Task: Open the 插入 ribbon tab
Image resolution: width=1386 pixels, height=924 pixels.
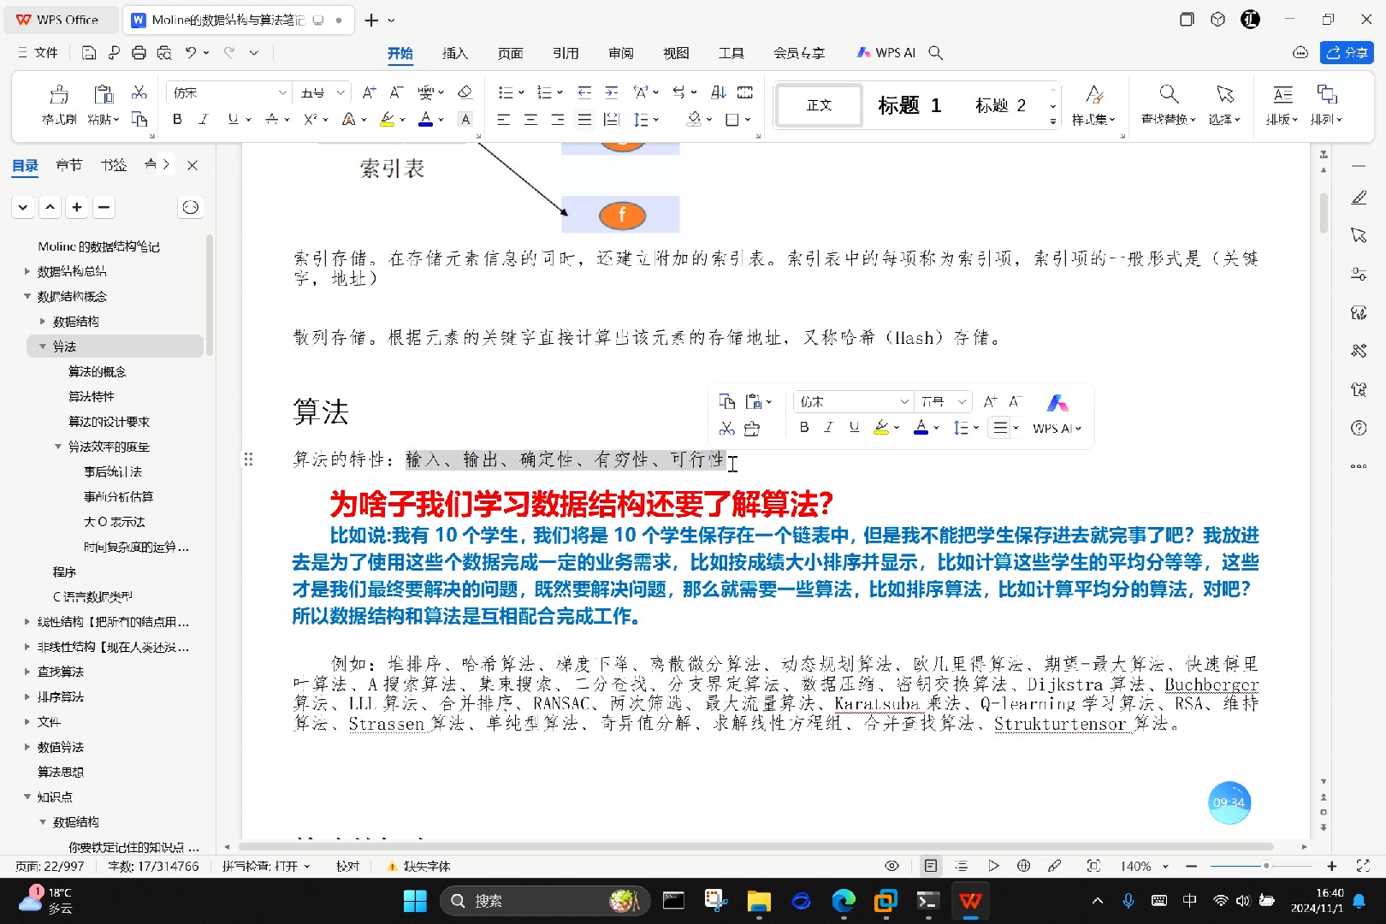Action: [x=454, y=53]
